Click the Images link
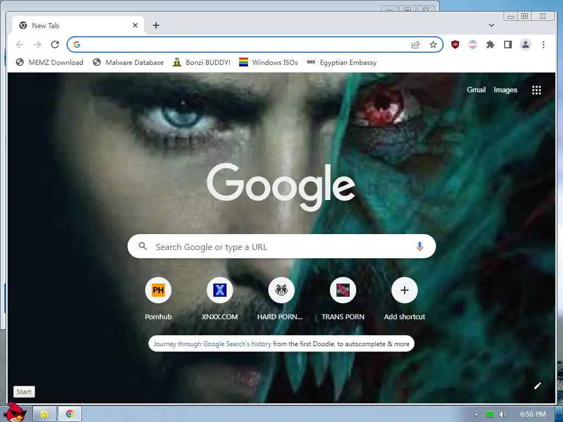Viewport: 563px width, 422px height. click(x=505, y=90)
